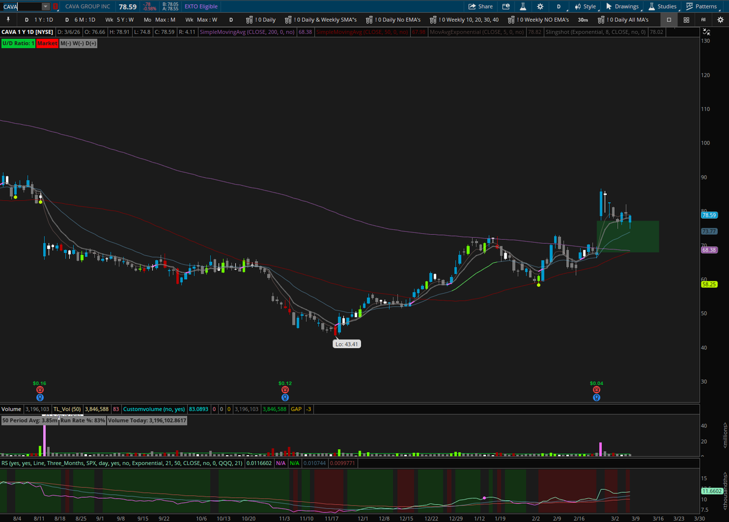The width and height of the screenshot is (729, 522).
Task: Open the flask icon beside the gear in header
Action: 524,6
